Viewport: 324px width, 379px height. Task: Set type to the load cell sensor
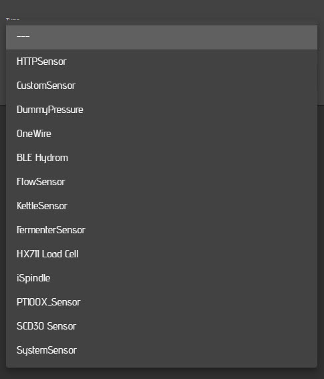(162, 254)
